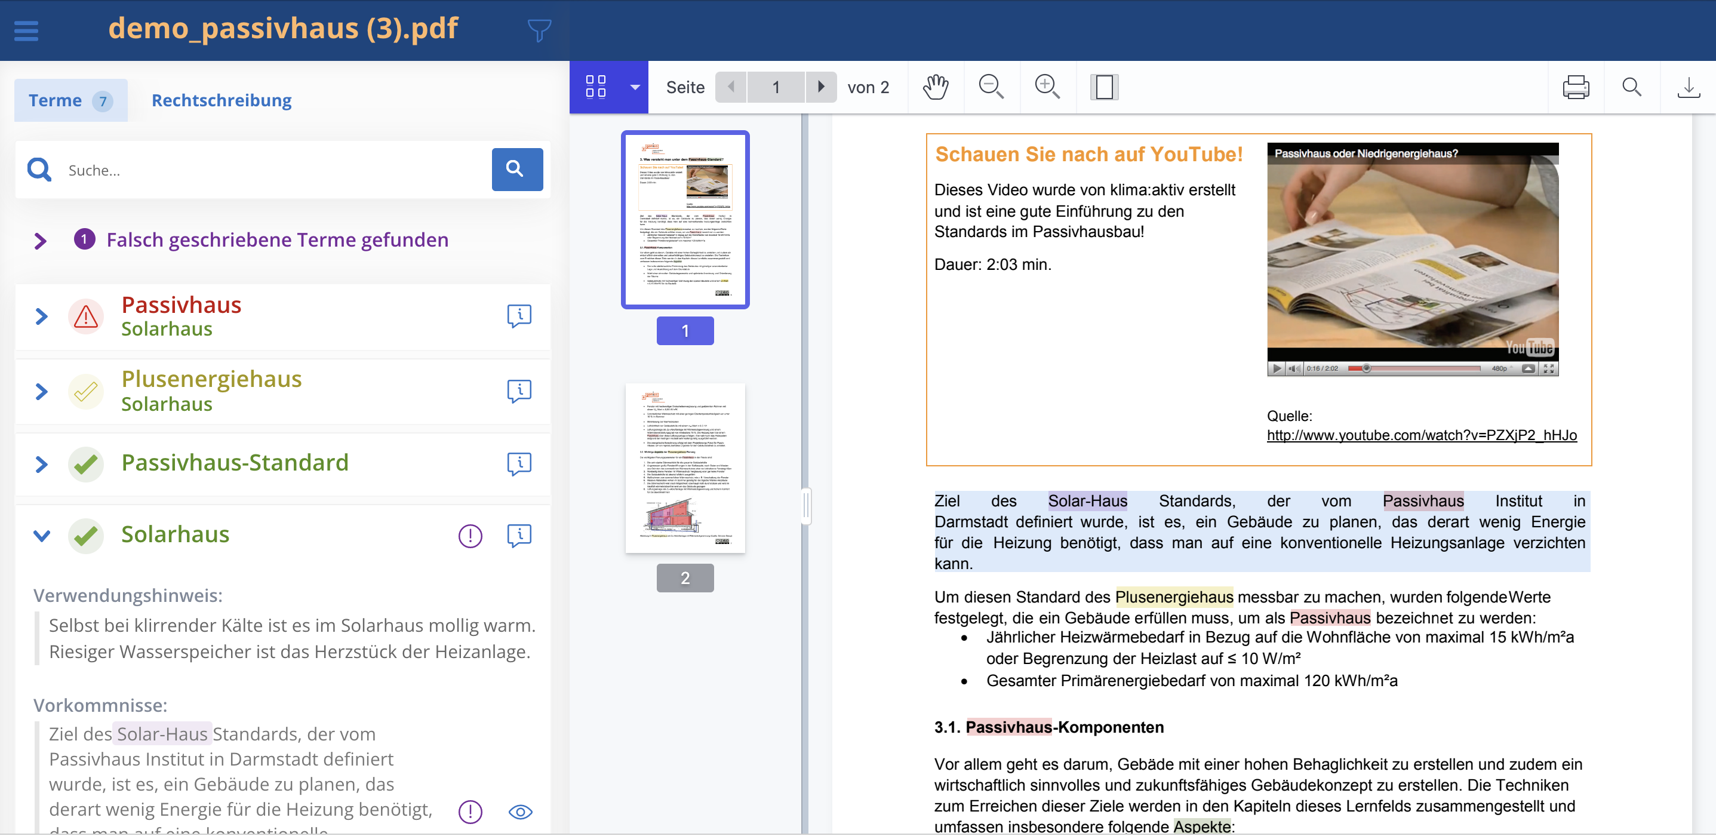Collapse the Solarhaus term entry

point(41,536)
